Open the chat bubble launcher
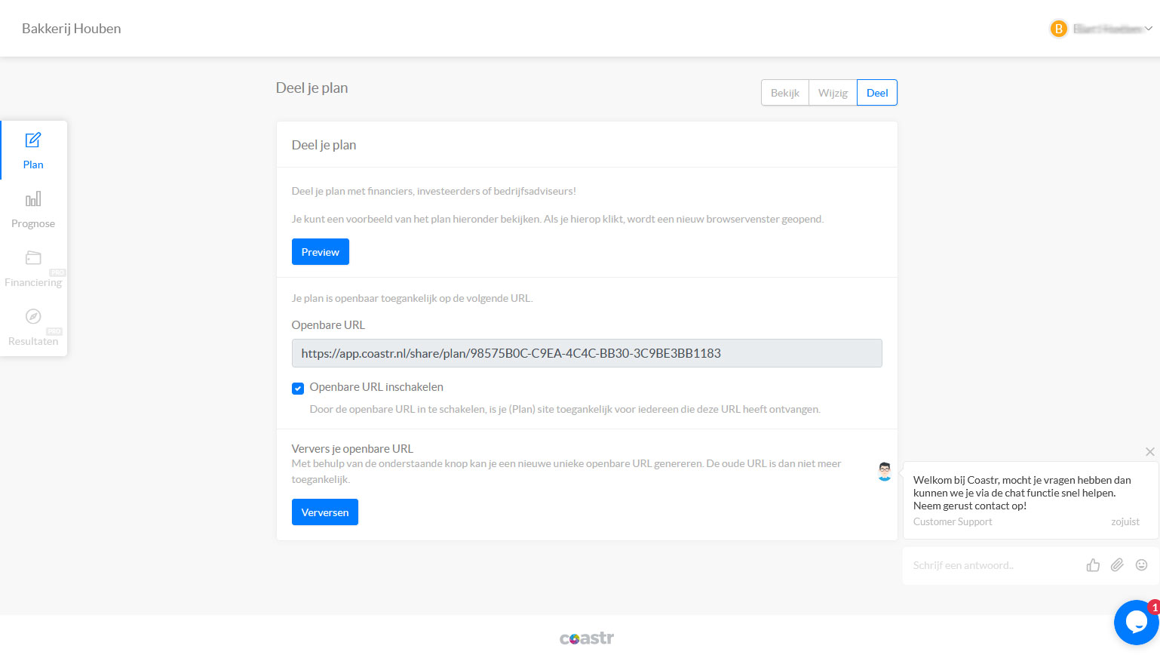The width and height of the screenshot is (1160, 658). point(1136,622)
